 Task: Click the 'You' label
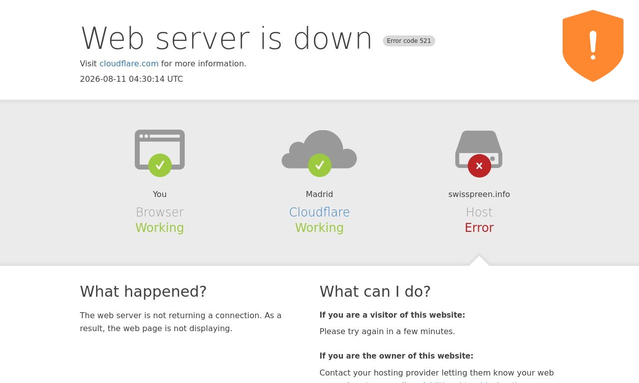160,194
